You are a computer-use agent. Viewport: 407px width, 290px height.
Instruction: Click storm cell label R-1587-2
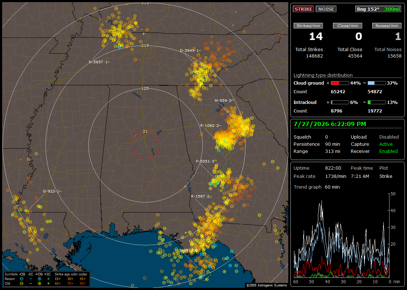point(201,196)
